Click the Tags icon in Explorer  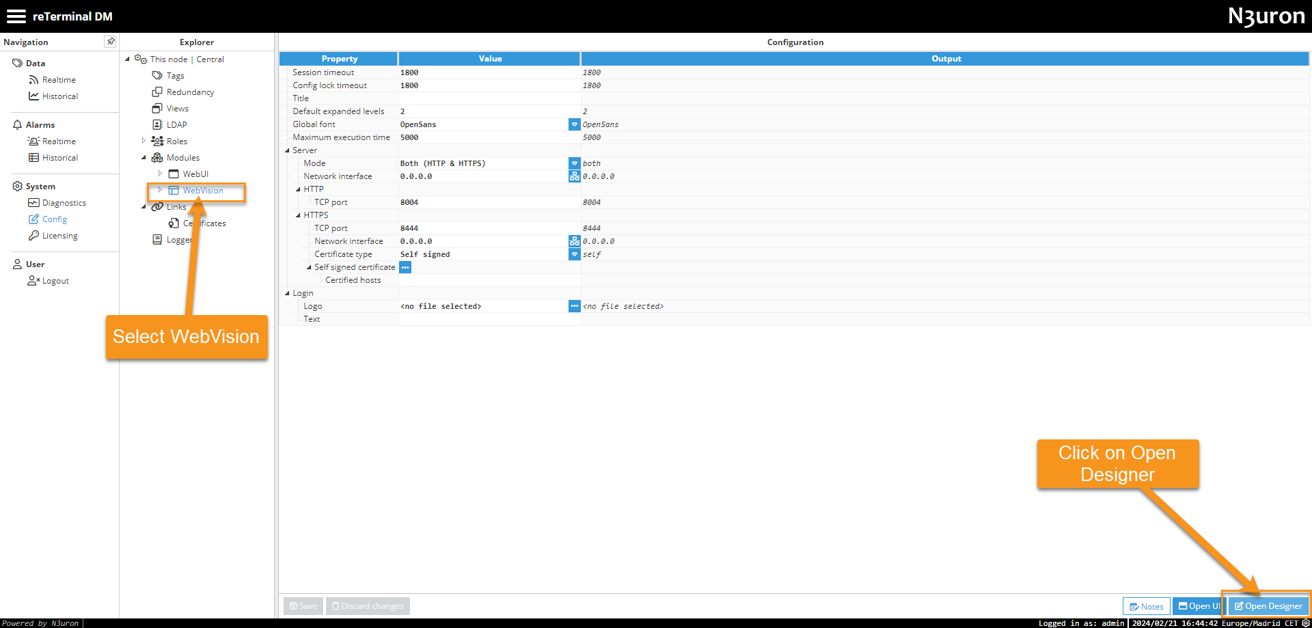(157, 75)
